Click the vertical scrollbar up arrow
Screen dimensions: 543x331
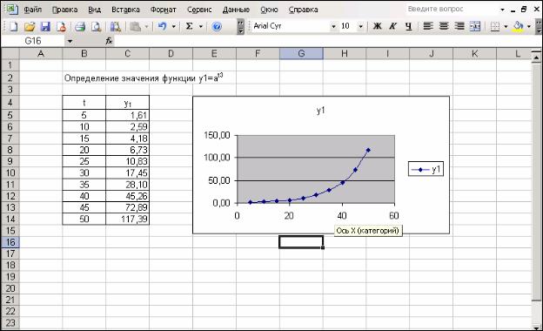click(536, 57)
